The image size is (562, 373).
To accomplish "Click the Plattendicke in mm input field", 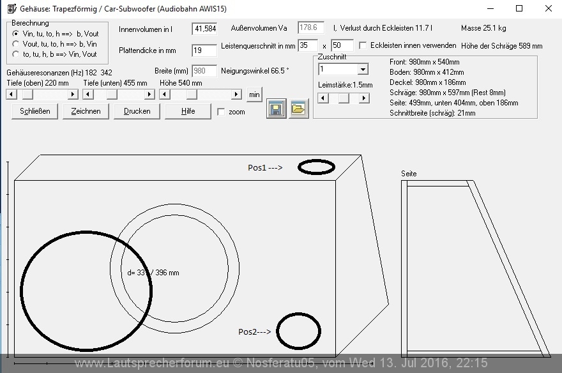I will point(204,50).
